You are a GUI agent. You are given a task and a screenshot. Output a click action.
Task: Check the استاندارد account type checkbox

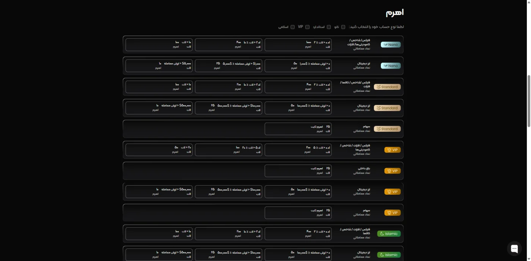pos(329,27)
